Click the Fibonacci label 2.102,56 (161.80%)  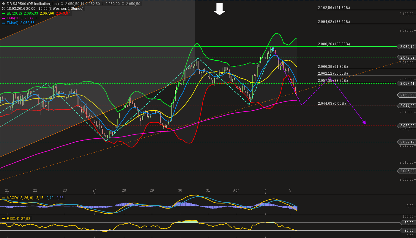point(334,8)
